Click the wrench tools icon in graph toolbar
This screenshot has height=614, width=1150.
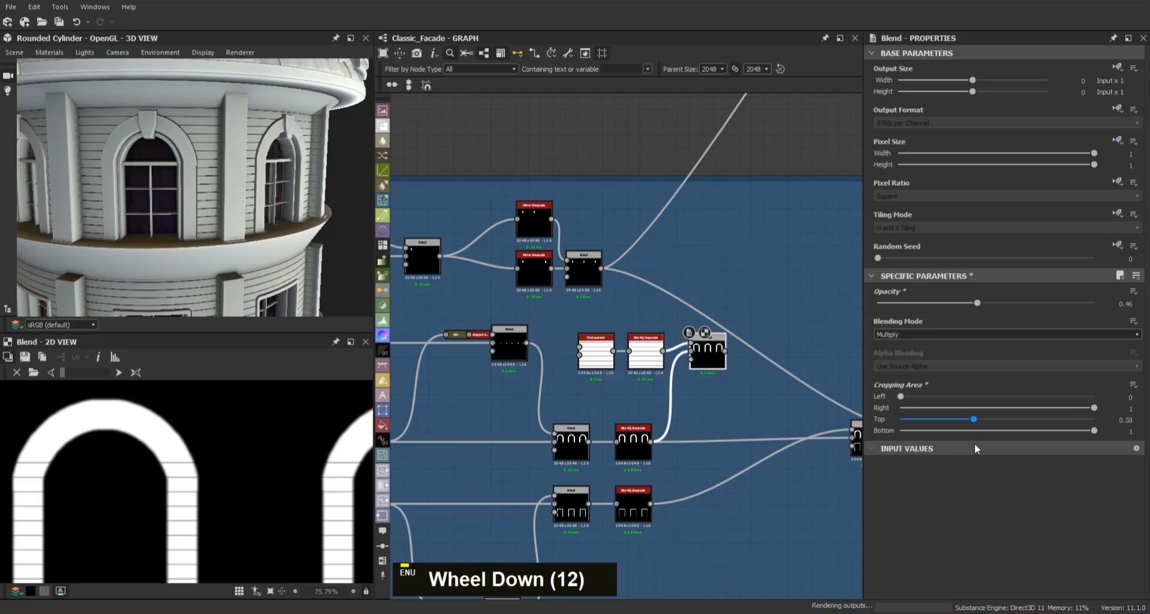(568, 53)
